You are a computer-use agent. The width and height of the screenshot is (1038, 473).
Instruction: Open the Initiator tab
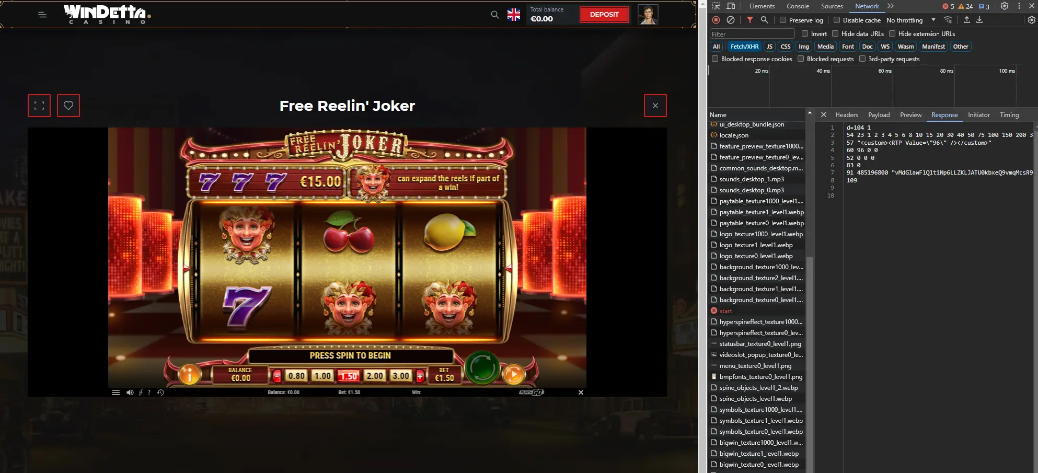click(978, 115)
